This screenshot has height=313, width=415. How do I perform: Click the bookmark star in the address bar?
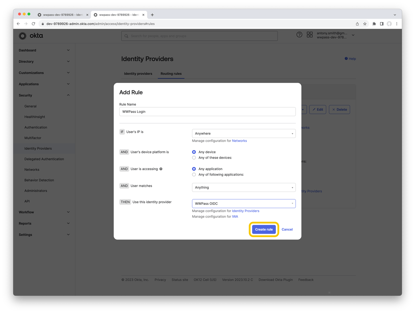coord(365,24)
